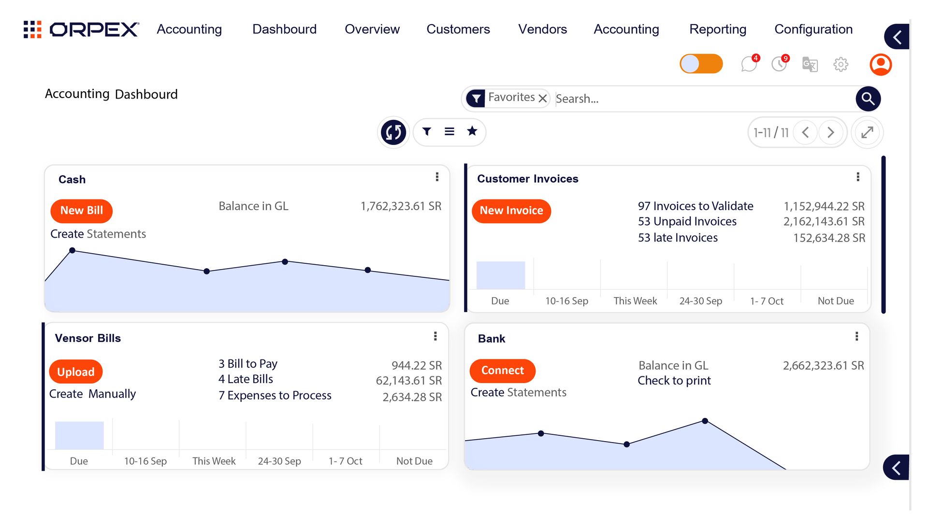Screen dimensions: 928x530
Task: Open the filter funnel in toolbar
Action: [x=426, y=131]
